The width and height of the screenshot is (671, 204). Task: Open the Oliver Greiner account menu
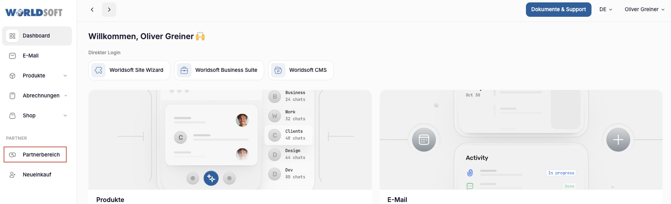coord(644,10)
